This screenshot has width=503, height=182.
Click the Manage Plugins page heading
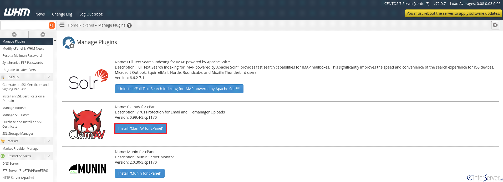point(96,42)
